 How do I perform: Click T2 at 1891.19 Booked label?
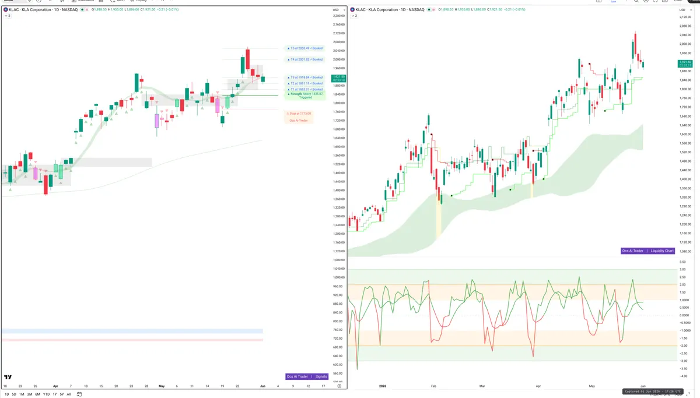click(x=306, y=83)
